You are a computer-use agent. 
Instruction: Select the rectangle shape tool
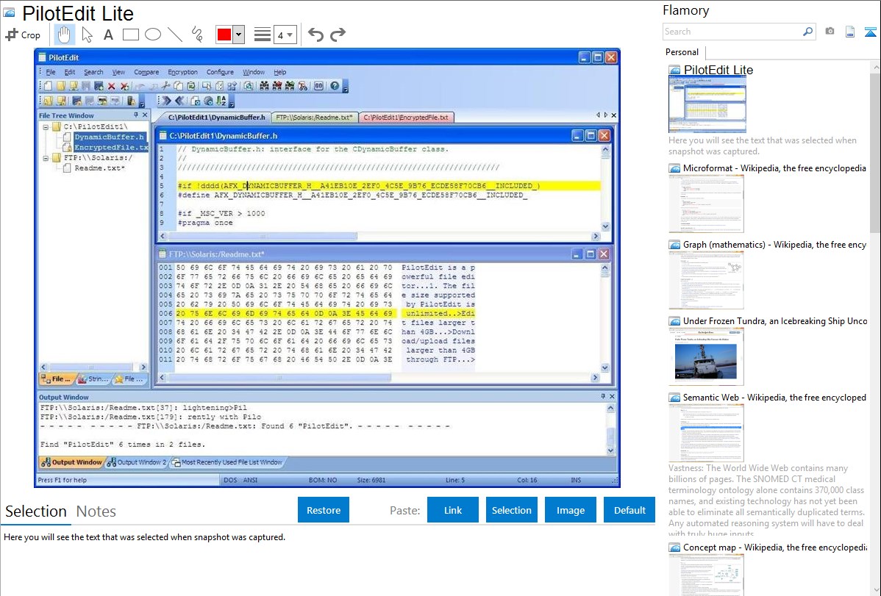[131, 35]
